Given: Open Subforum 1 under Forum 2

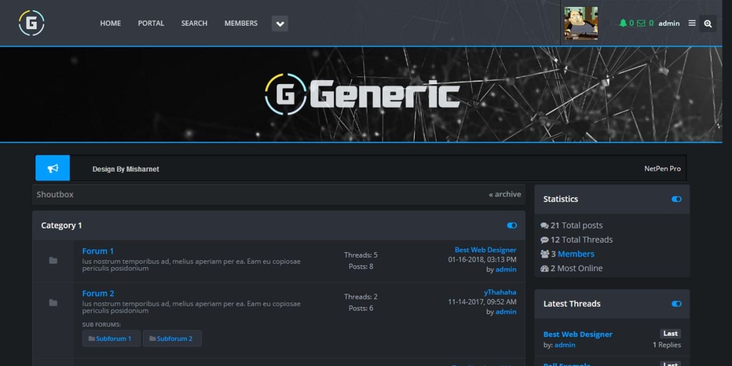Looking at the screenshot, I should coord(111,338).
